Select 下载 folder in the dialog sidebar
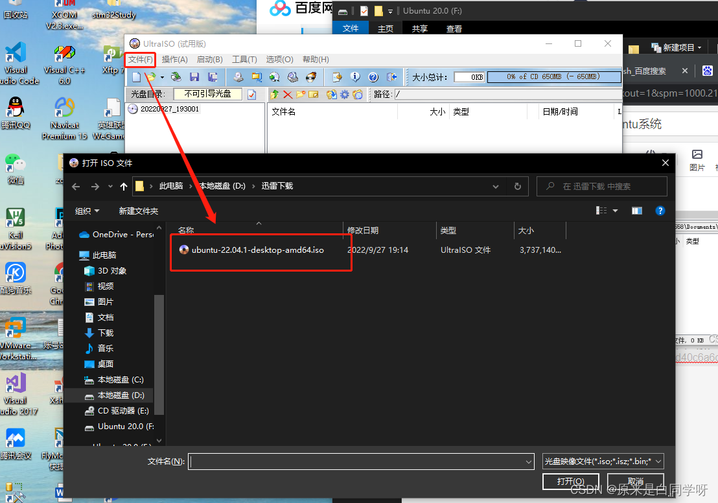This screenshot has width=718, height=503. pos(99,333)
